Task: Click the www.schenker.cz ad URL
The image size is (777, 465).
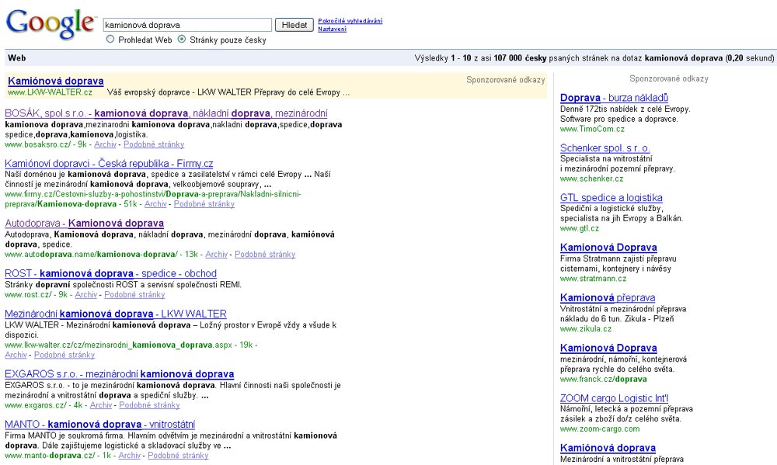Action: [591, 179]
